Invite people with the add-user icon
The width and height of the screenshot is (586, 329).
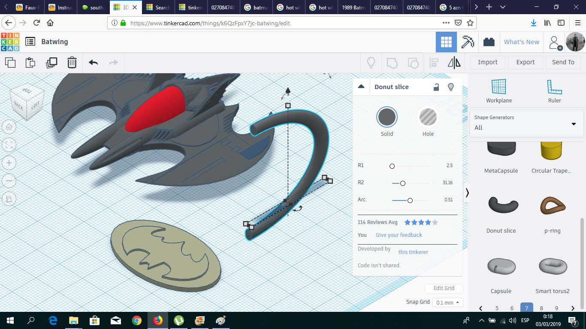(x=555, y=42)
